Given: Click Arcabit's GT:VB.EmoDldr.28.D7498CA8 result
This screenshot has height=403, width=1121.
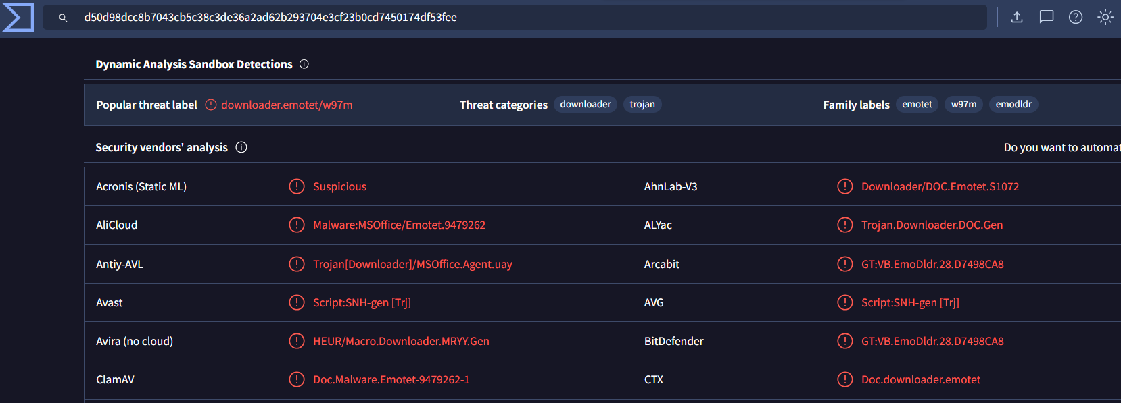Looking at the screenshot, I should [932, 264].
